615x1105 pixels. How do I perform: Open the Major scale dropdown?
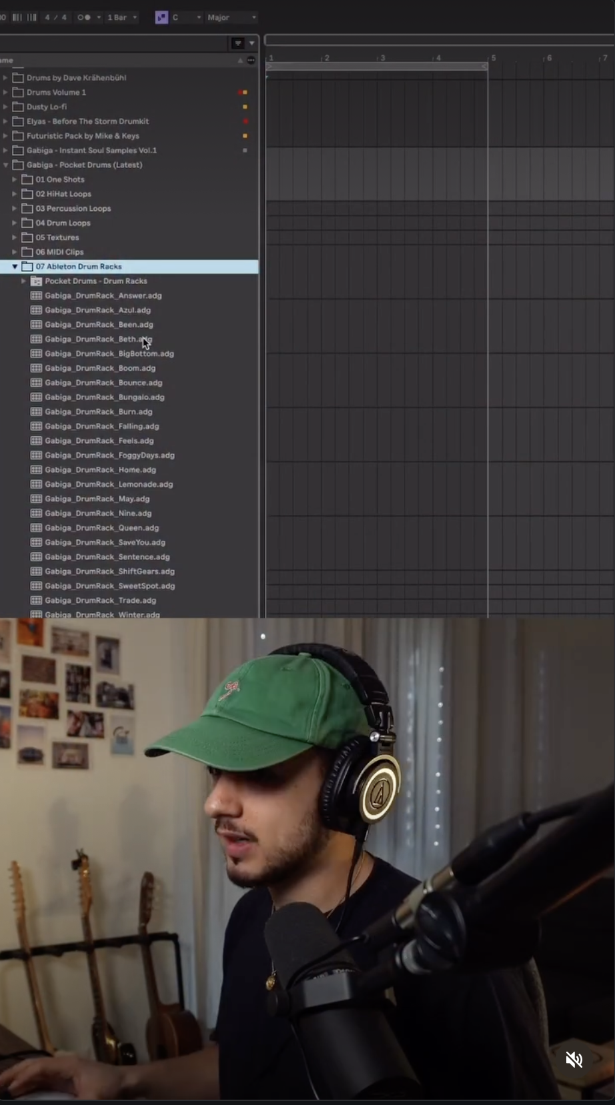(x=231, y=17)
